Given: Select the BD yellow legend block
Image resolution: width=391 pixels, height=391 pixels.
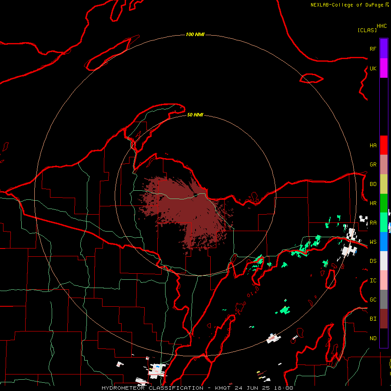Looking at the screenshot, I should click(x=384, y=184).
